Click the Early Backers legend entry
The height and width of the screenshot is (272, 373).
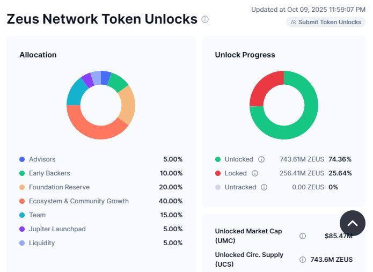click(49, 173)
